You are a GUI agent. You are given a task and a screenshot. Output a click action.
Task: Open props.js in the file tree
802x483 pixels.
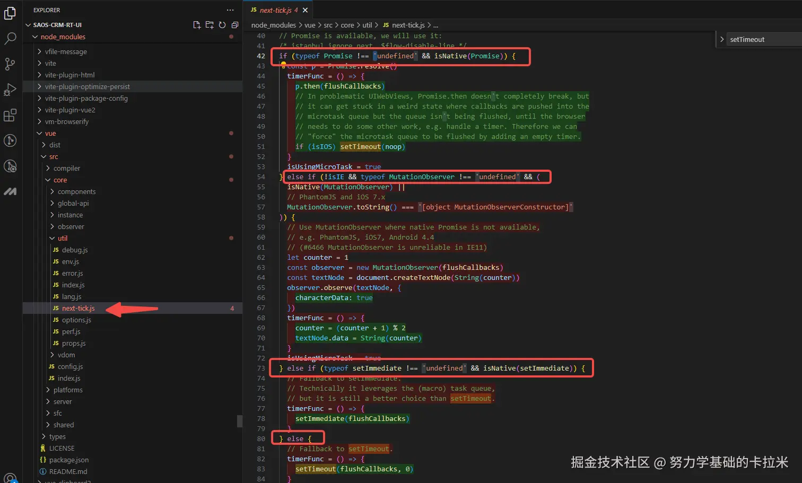click(133, 343)
